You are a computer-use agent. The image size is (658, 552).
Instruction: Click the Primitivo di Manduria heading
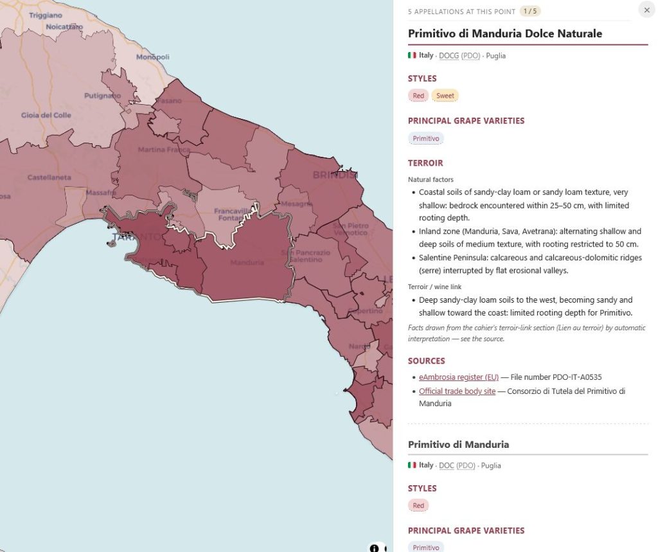pos(458,445)
